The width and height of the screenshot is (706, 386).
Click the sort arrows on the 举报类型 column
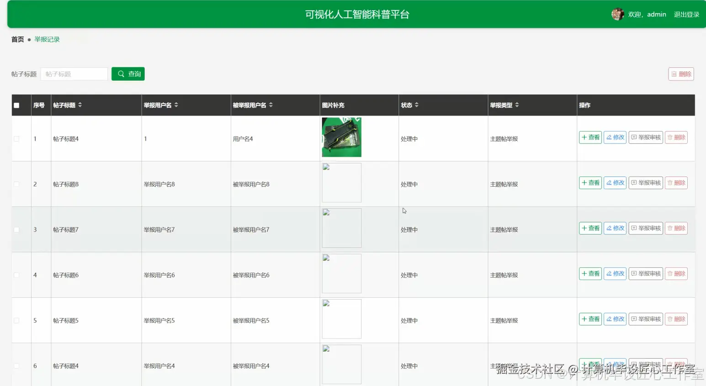pyautogui.click(x=516, y=105)
